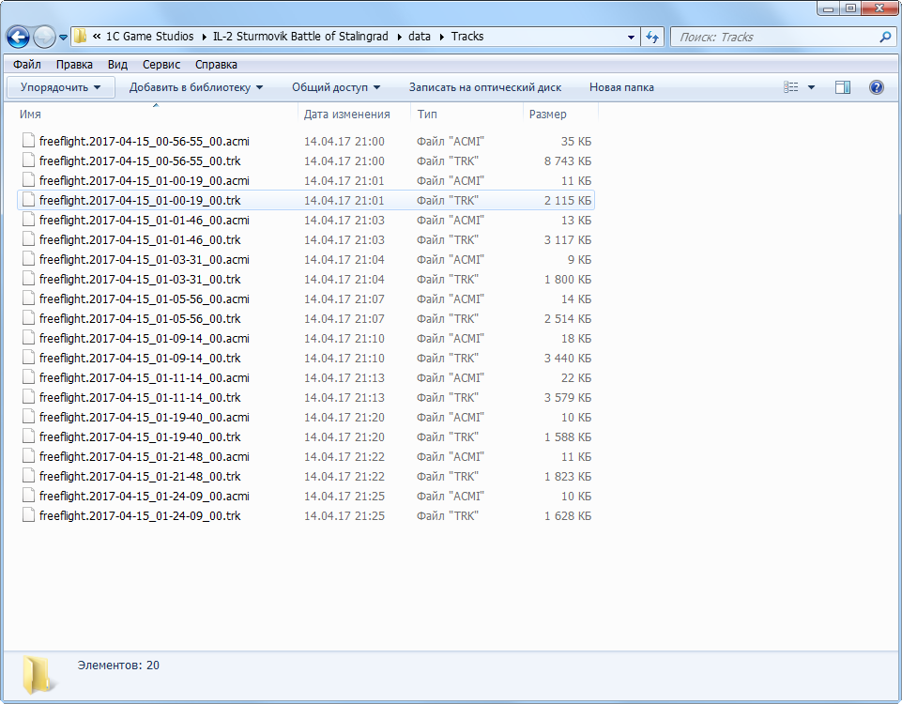
Task: Click 1C Game Studios breadcrumb
Action: coord(149,37)
